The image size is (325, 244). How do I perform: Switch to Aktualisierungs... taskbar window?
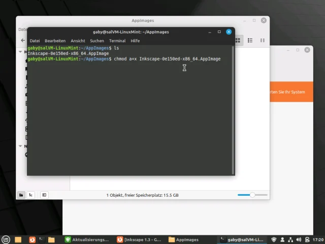pos(87,239)
